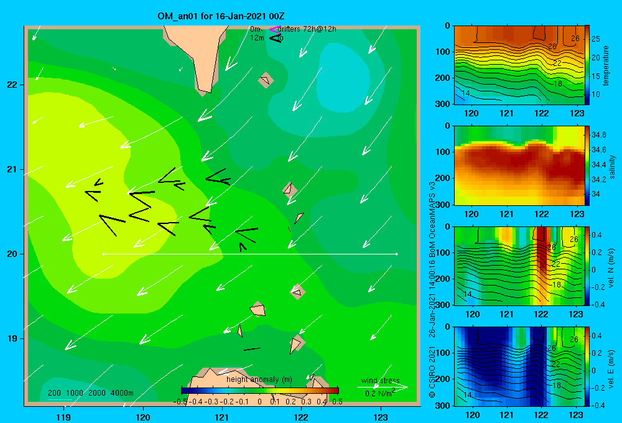Viewport: 622px width, 423px height.
Task: Click the vel. N colorbar
Action: pos(587,266)
